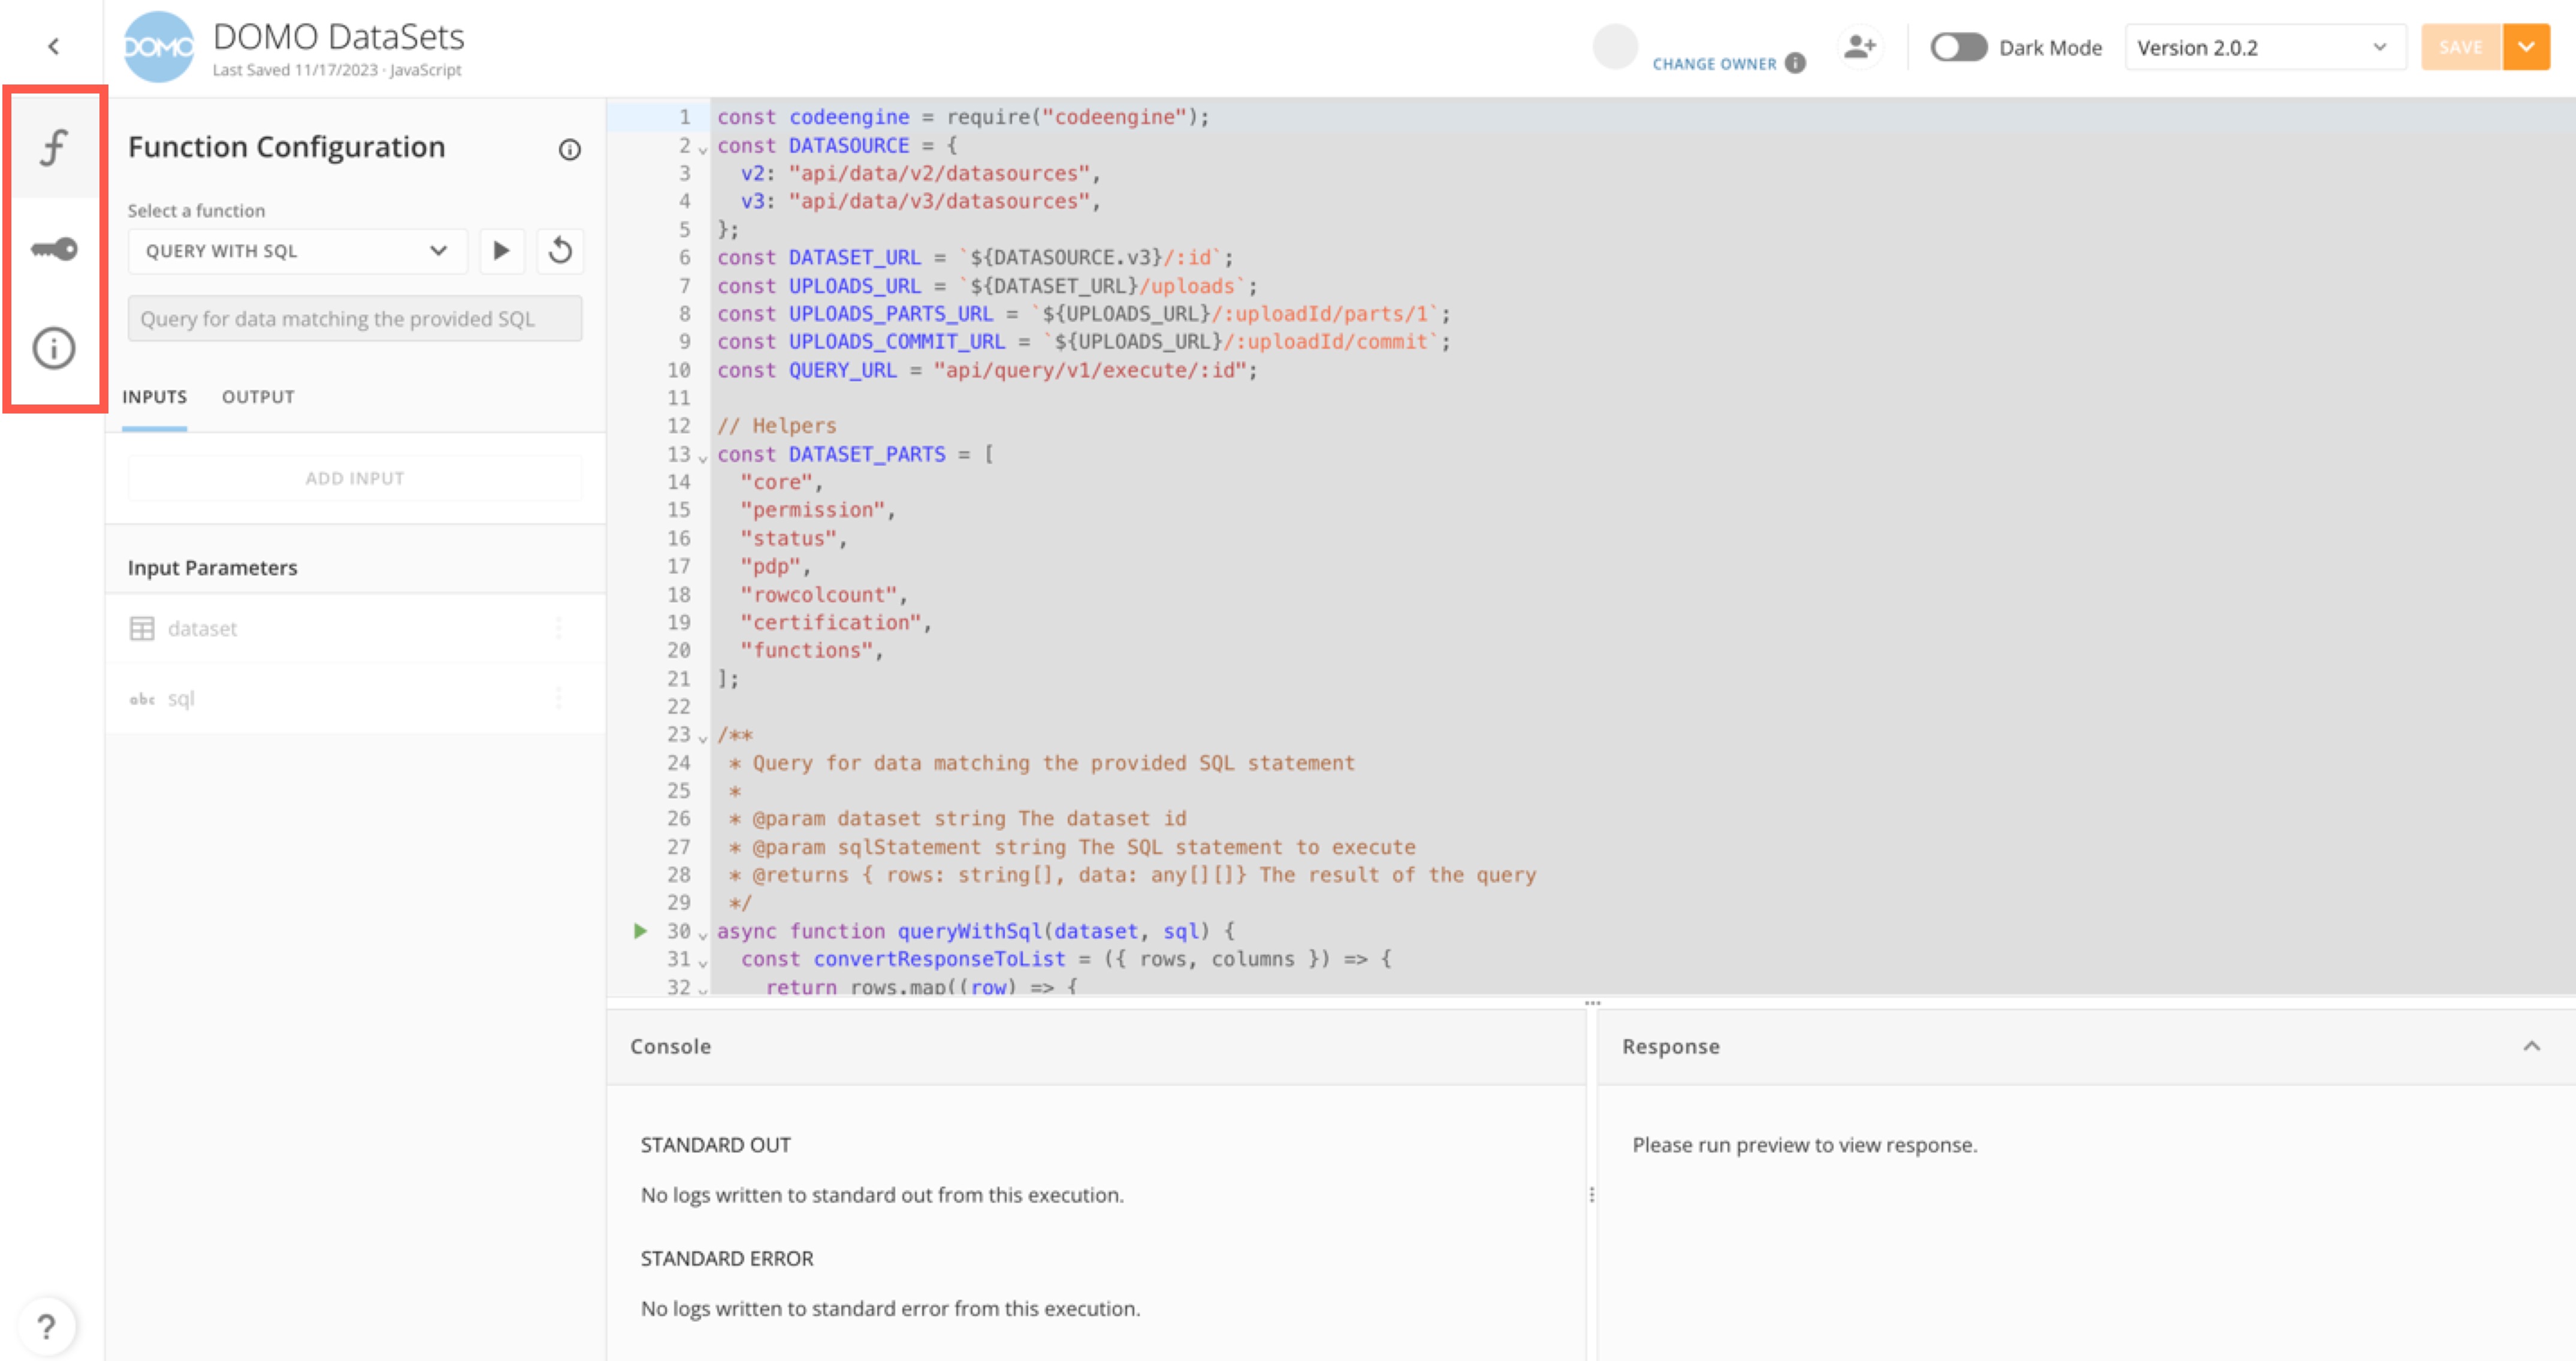2576x1361 pixels.
Task: Reset the function configuration
Action: tap(560, 250)
